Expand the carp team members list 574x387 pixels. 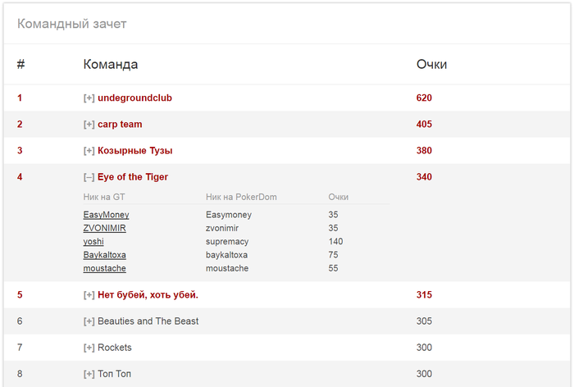coord(89,125)
